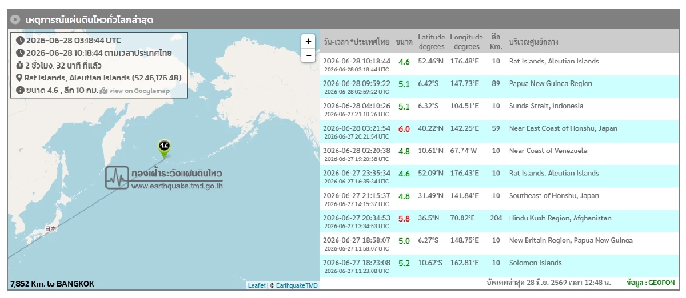Image resolution: width=686 pixels, height=298 pixels.
Task: Click depth value 204 for Hindu Kush
Action: (496, 218)
